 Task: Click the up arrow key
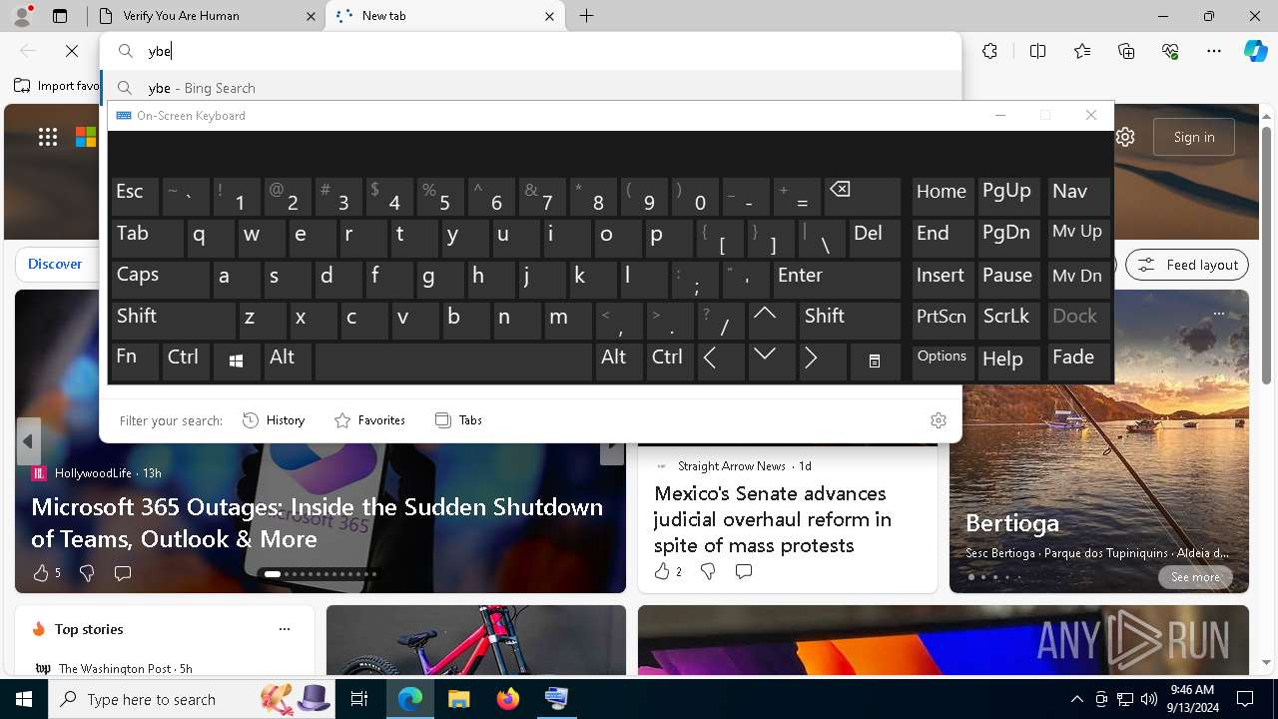771,321
